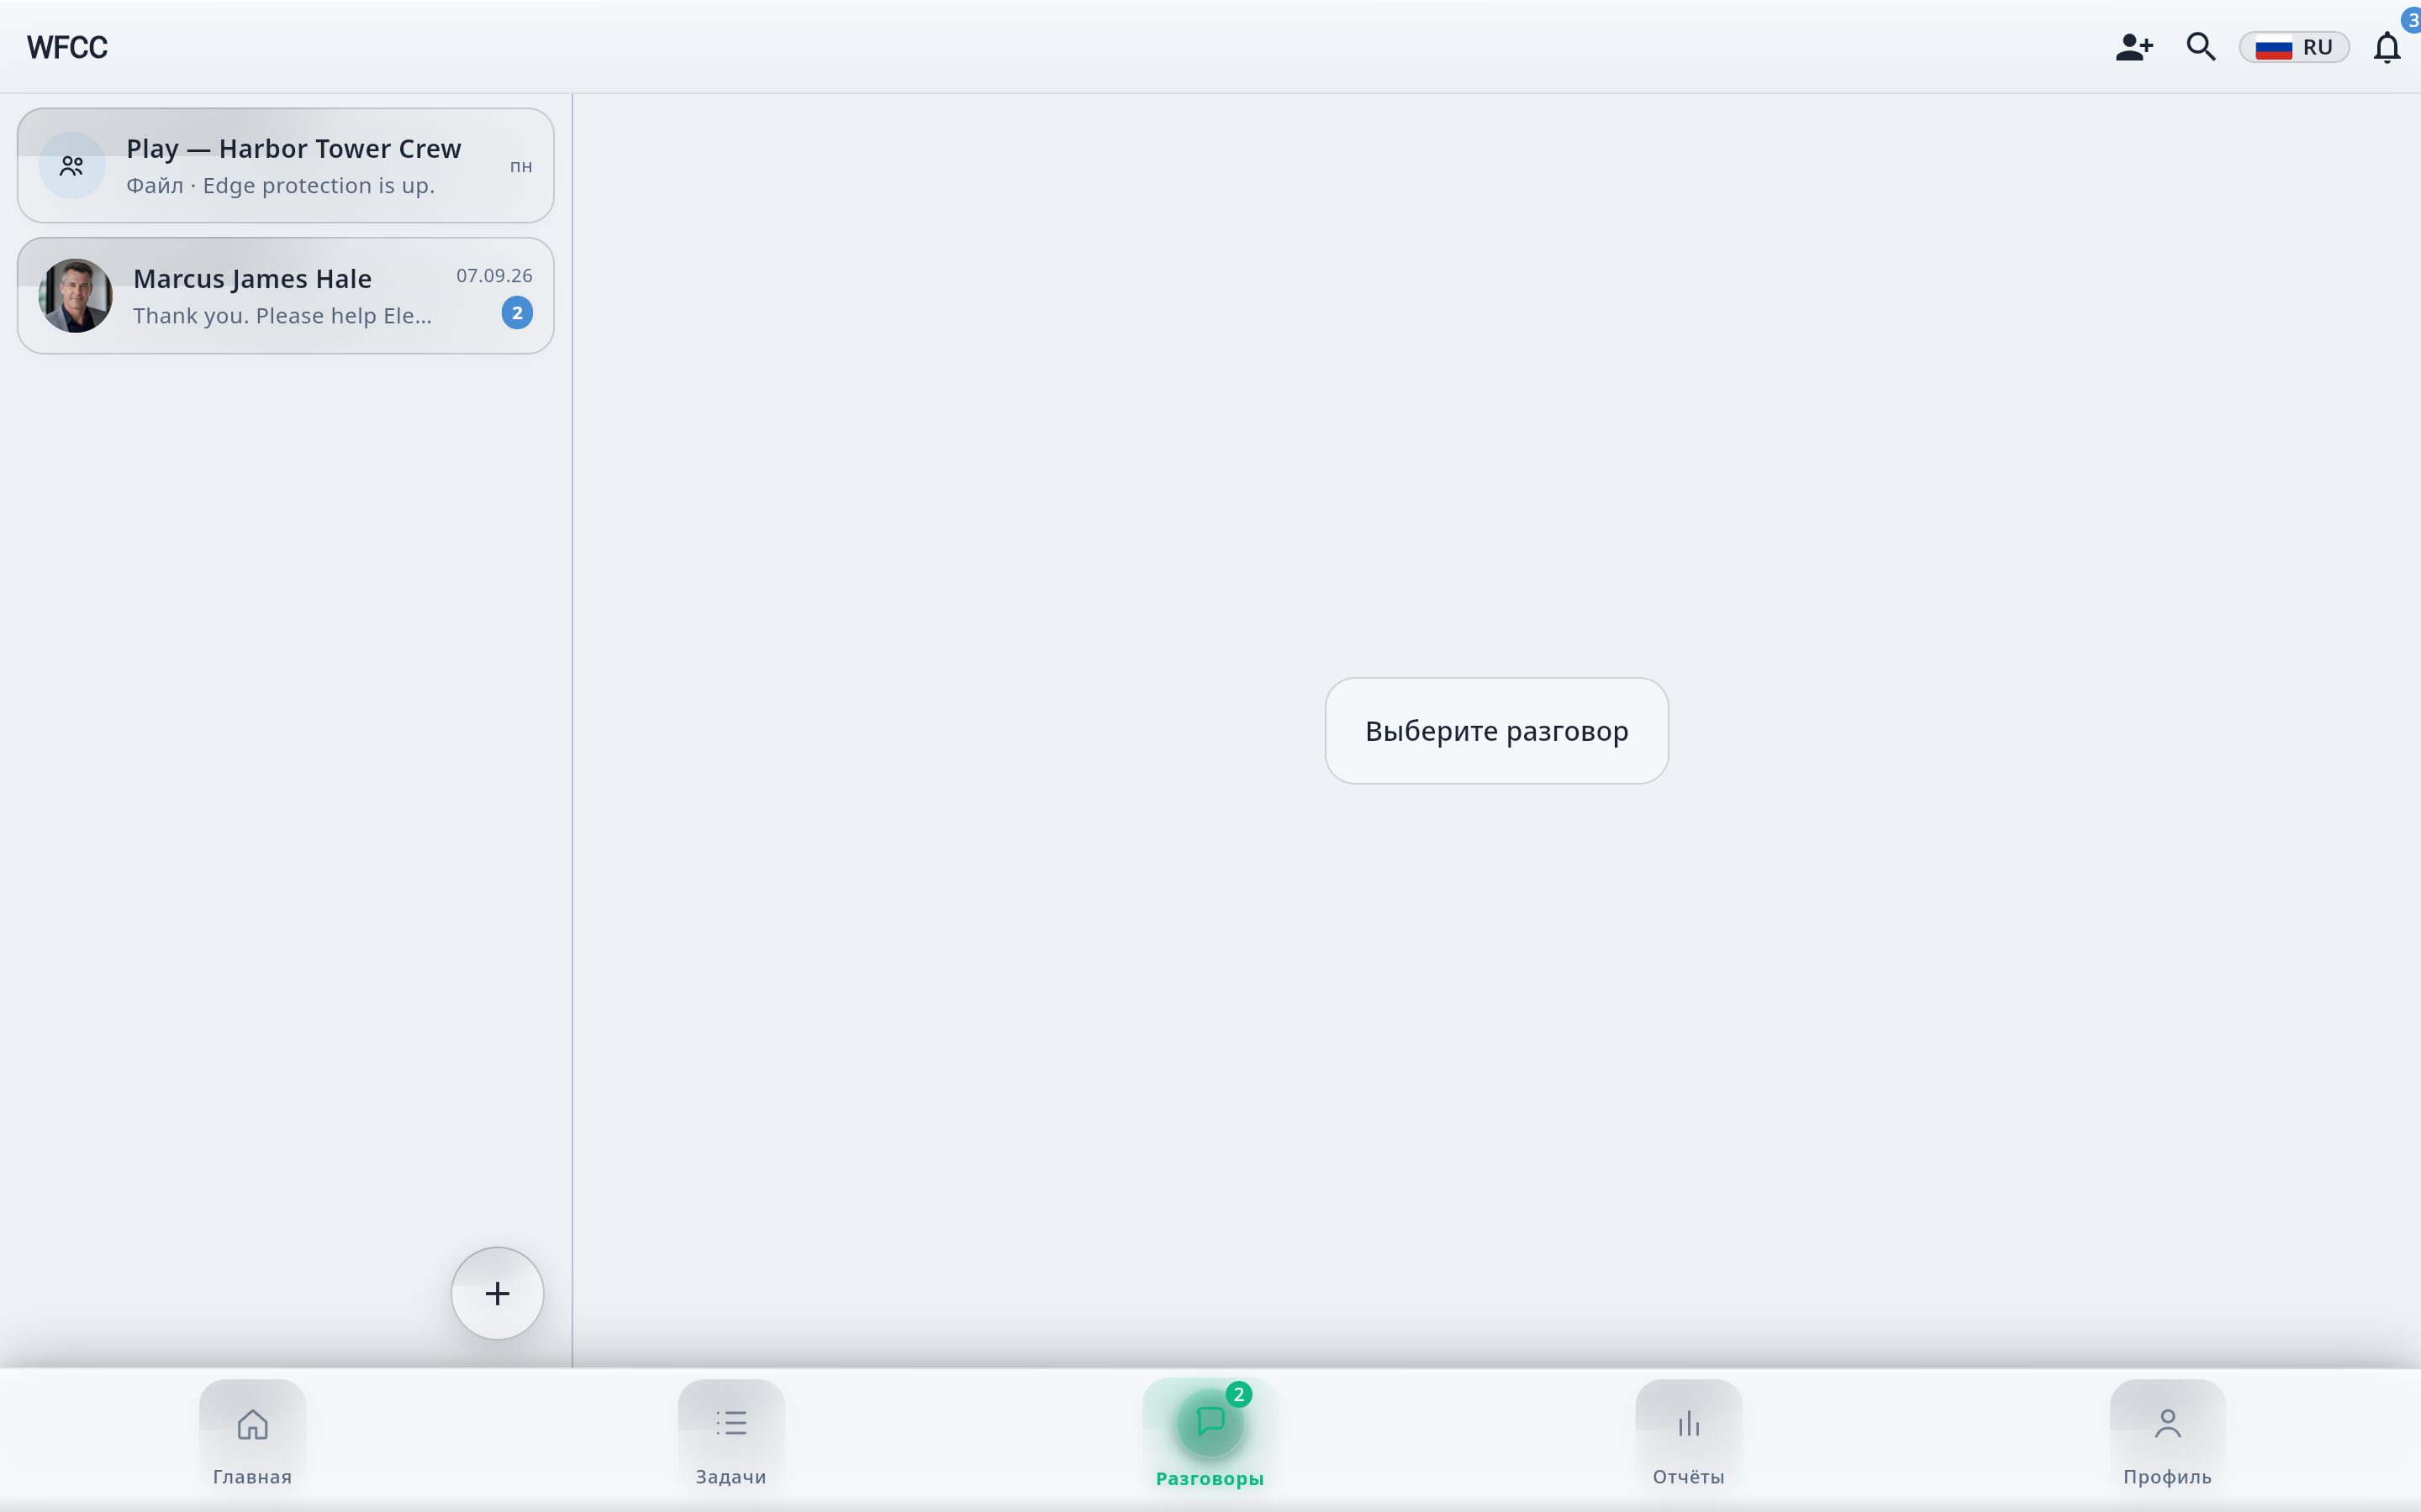Screen dimensions: 2421x1512
Task: Click the add contact icon
Action: tap(2134, 47)
